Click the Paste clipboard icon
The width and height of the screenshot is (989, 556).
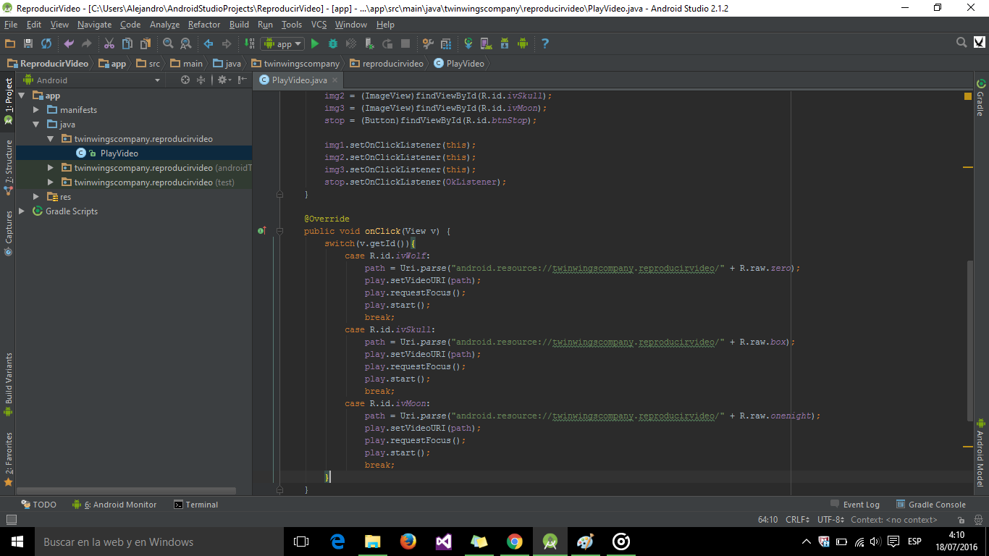coord(146,43)
